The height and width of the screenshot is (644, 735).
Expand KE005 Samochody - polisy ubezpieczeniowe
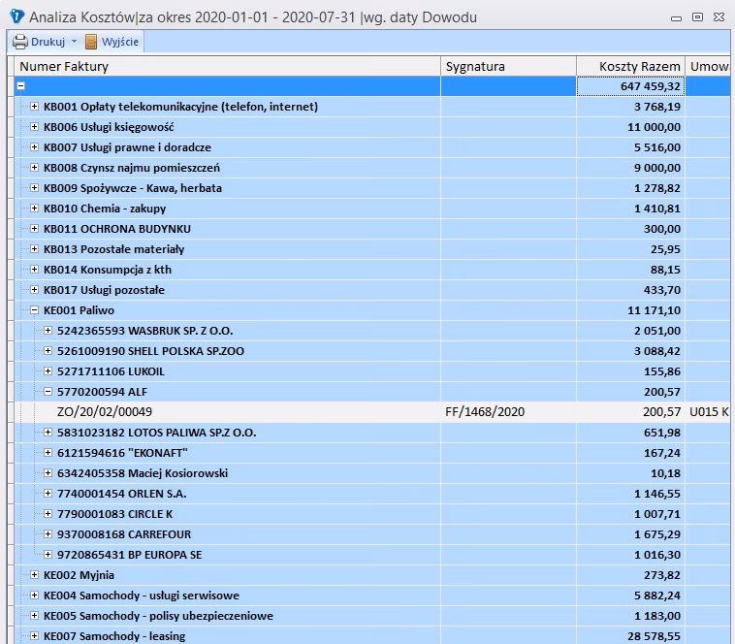[x=34, y=616]
